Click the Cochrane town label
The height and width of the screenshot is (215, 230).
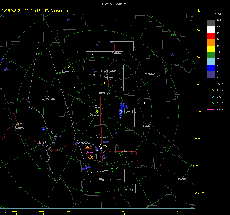84,143
